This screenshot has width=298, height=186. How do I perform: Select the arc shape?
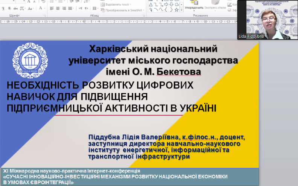156,10
